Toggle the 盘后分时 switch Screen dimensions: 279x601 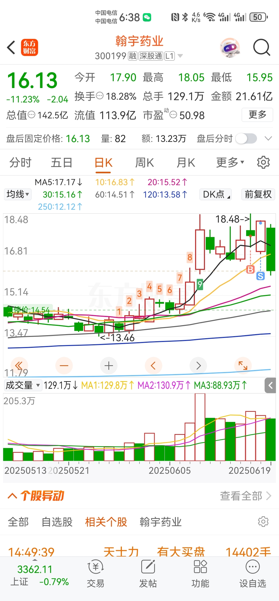(x=246, y=139)
